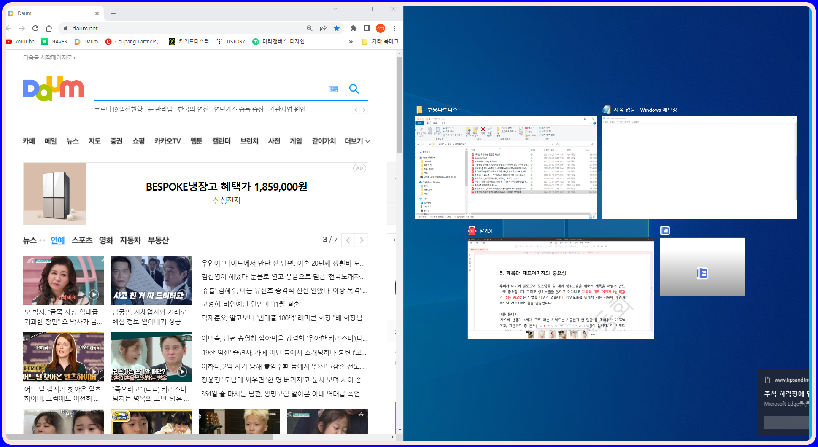Open the Chrome extensions puzzle icon
The width and height of the screenshot is (818, 447).
(x=354, y=28)
